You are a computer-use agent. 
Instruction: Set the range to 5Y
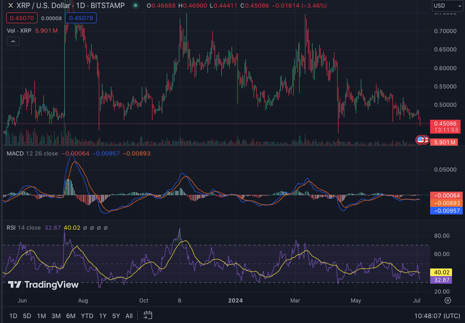click(x=116, y=316)
